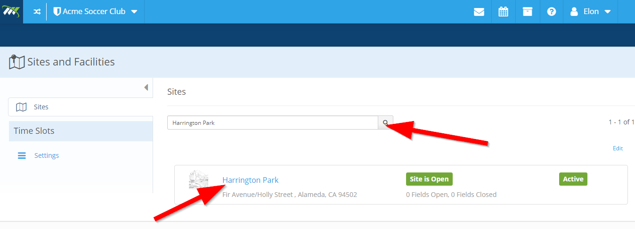This screenshot has width=635, height=229.
Task: Click the Sites map icon in sidebar
Action: (x=21, y=107)
